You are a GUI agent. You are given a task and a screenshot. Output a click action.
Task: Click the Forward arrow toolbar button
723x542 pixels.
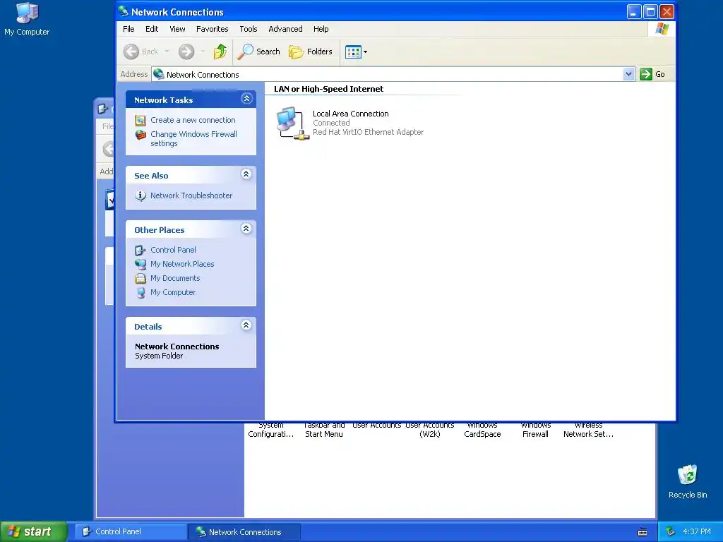coord(186,52)
